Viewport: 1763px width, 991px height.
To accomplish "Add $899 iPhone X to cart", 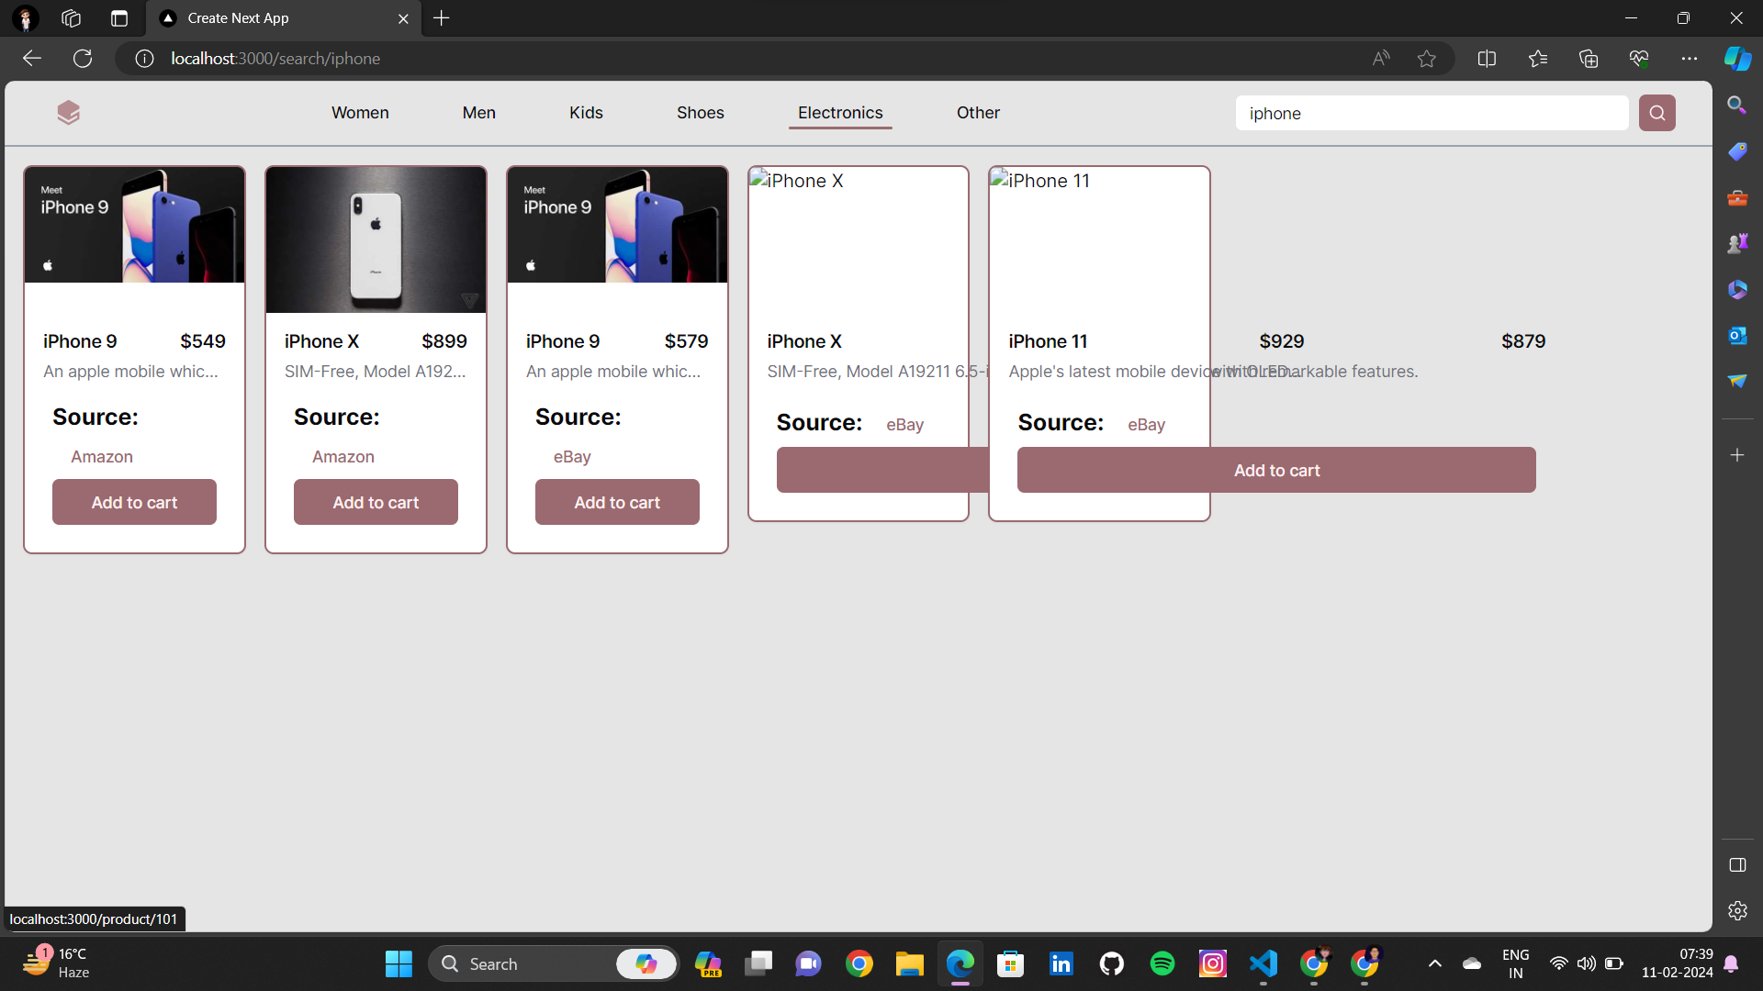I will (376, 502).
